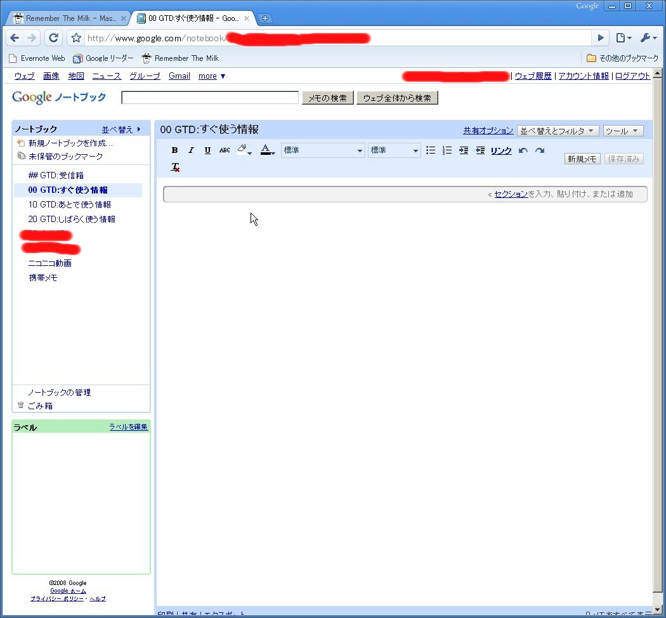The width and height of the screenshot is (666, 618).
Task: Select the 10 GTD:あとで使う情報 notebook
Action: (69, 205)
